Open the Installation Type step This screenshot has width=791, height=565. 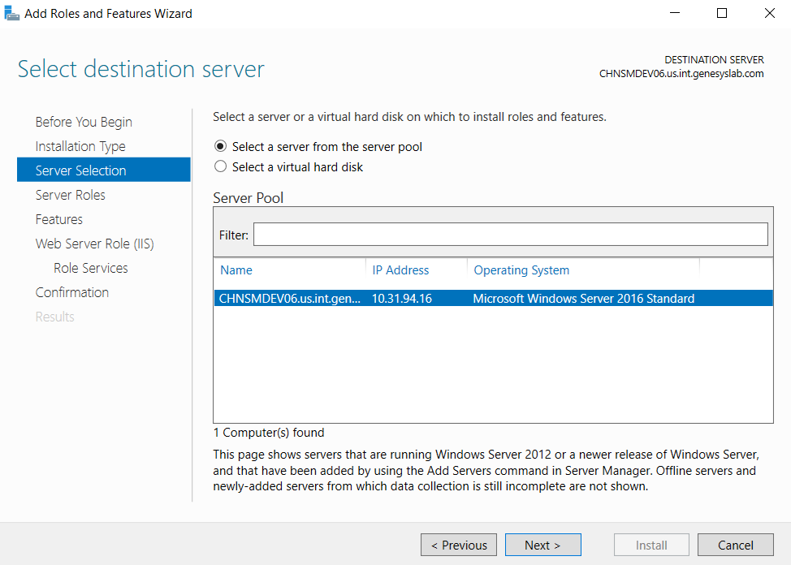coord(80,146)
